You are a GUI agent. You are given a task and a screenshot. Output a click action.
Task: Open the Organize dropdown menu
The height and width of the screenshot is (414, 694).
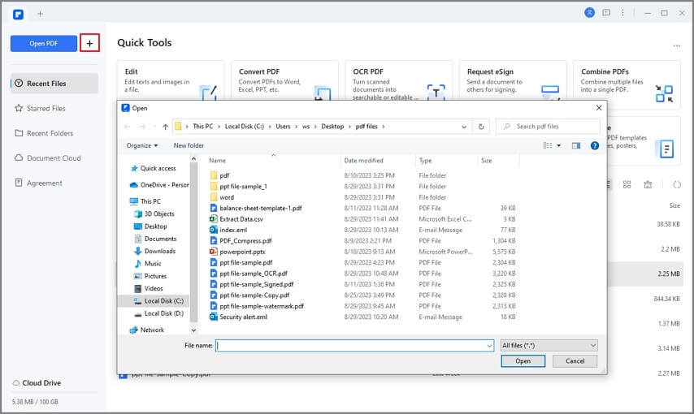click(x=142, y=145)
